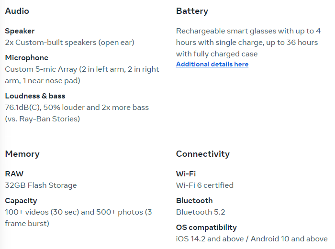Click the Memory section heading

tap(22, 154)
